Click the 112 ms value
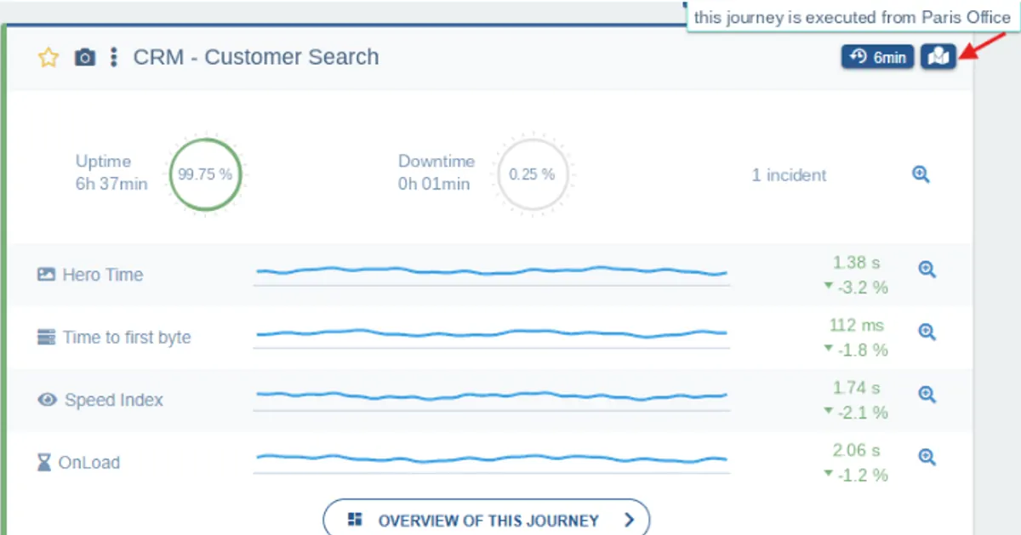The height and width of the screenshot is (535, 1021). [857, 325]
